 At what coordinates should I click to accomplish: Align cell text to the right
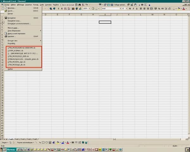pos(148,9)
